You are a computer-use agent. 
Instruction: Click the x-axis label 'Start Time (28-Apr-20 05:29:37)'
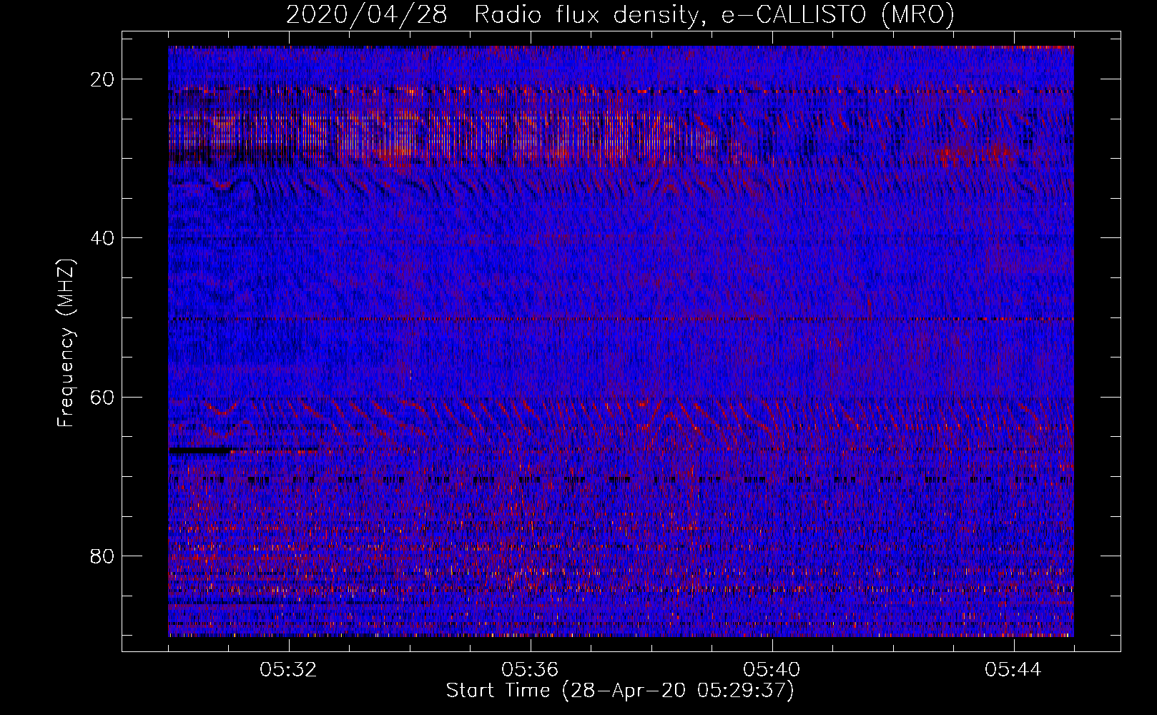click(620, 691)
